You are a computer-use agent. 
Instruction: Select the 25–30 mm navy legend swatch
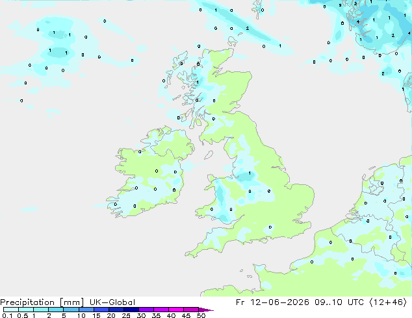click(131, 310)
